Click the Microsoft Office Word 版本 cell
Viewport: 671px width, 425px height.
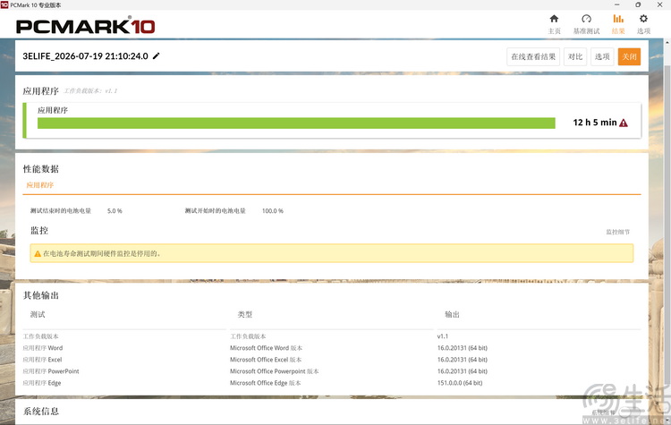(267, 348)
